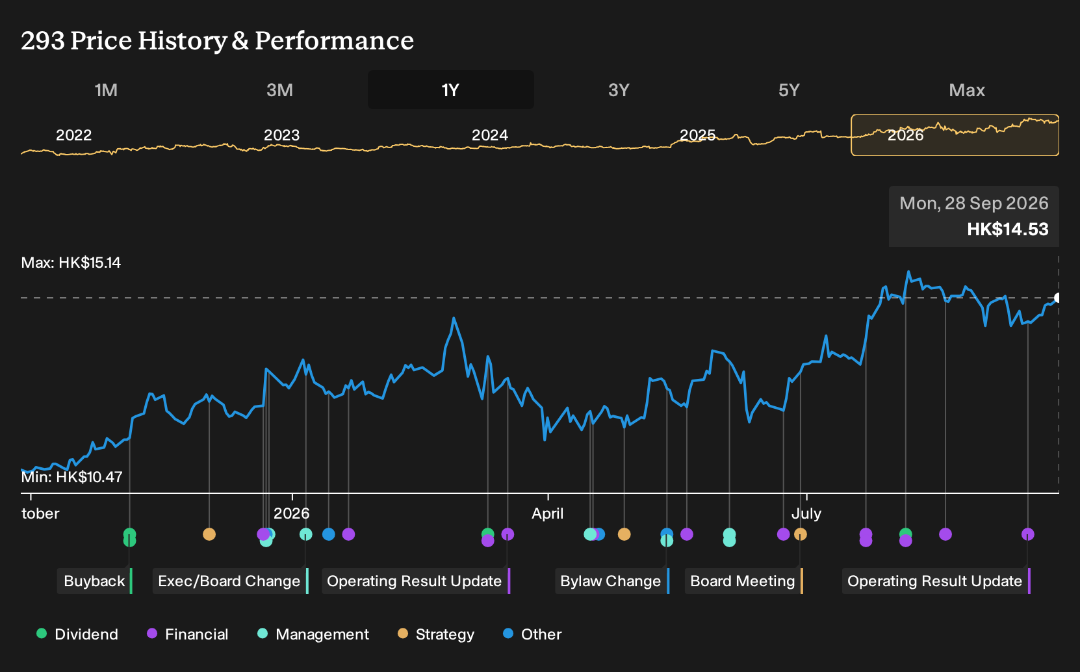
Task: Click the '293 Price History & Performance' heading
Action: (x=217, y=41)
